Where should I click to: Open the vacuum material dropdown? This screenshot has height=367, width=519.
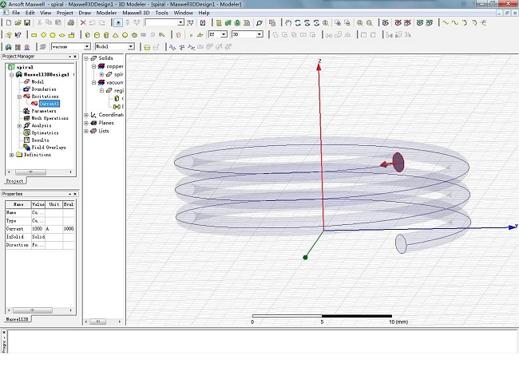pyautogui.click(x=87, y=46)
